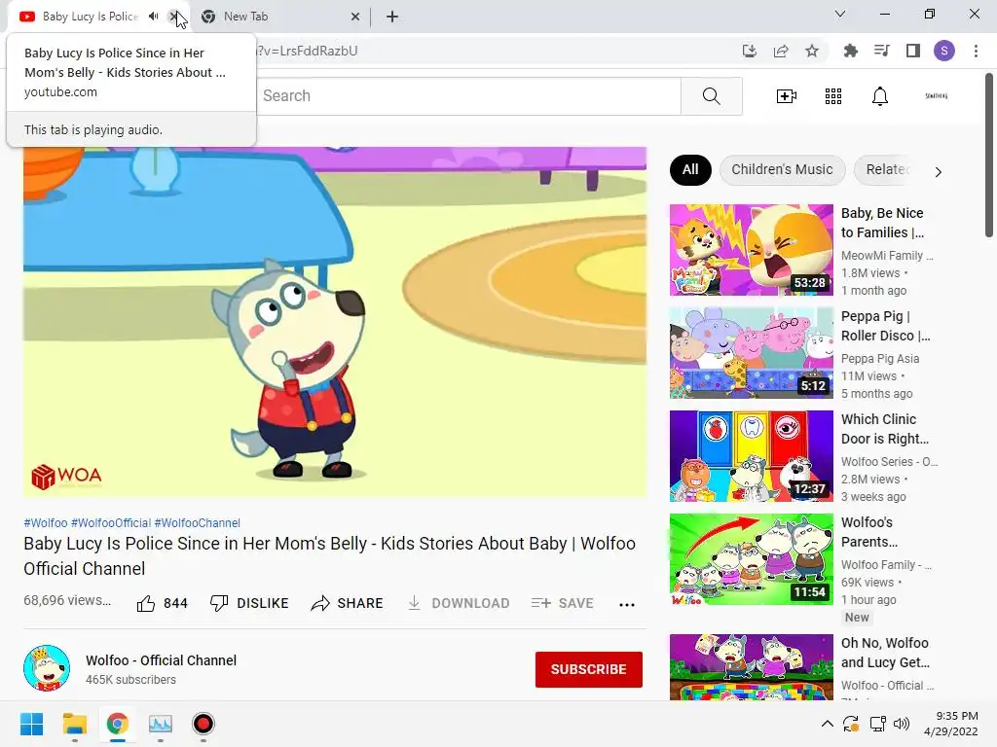Screen dimensions: 997x747
Task: Open the #Wolfoo hashtag link
Action: 45,522
